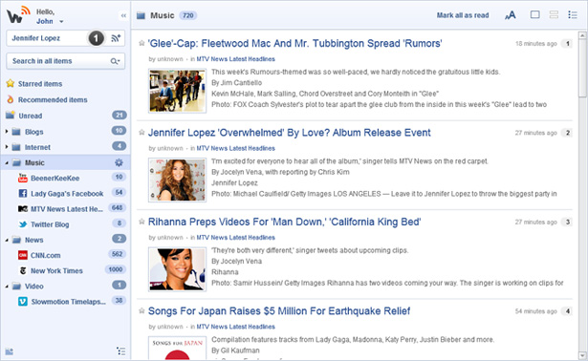Switch to expanded list view icon

click(x=554, y=15)
